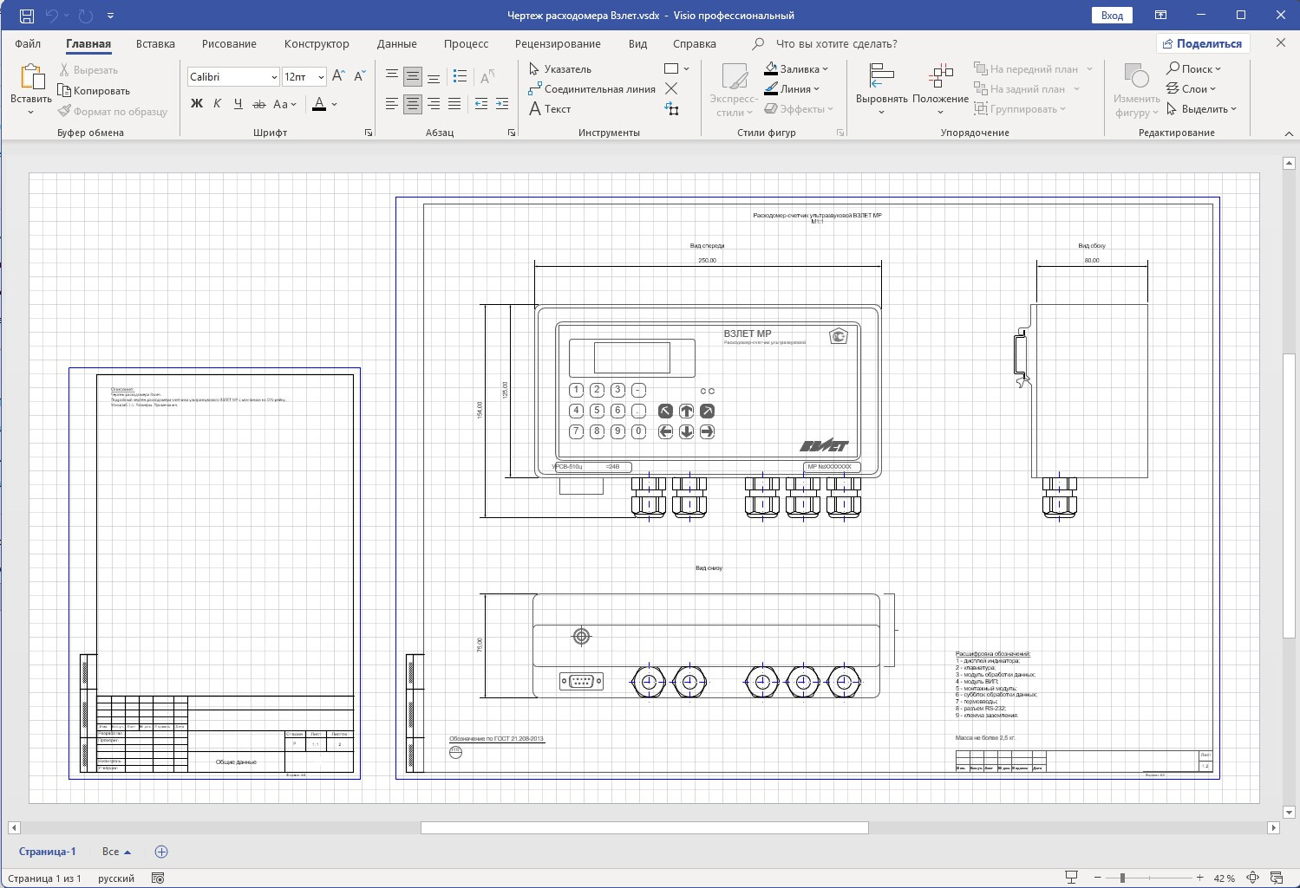The width and height of the screenshot is (1300, 888).
Task: Open Font dialog launcher
Action: (x=369, y=133)
